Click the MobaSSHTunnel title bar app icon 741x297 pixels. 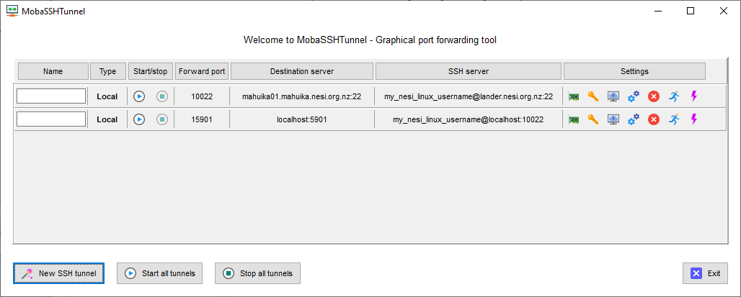coord(13,12)
